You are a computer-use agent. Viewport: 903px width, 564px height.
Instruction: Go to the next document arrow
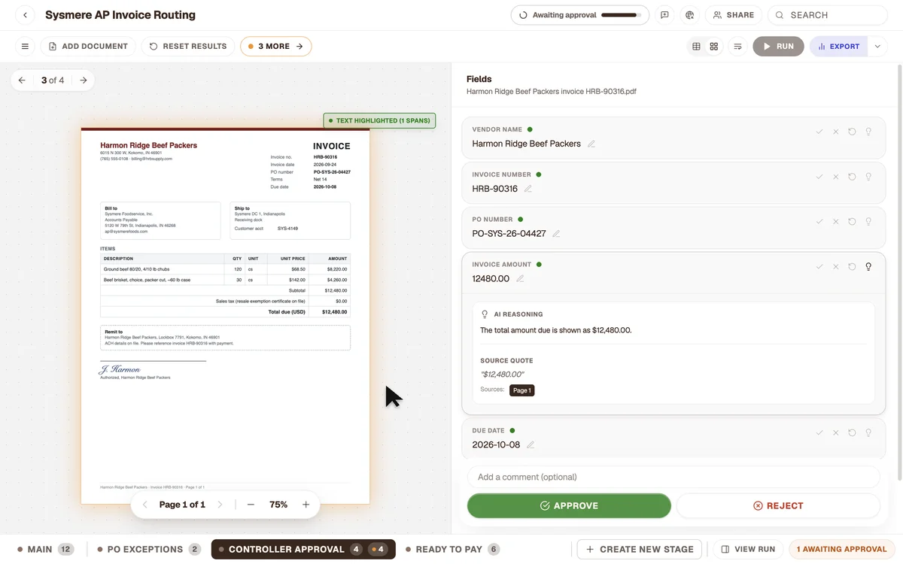coord(84,80)
